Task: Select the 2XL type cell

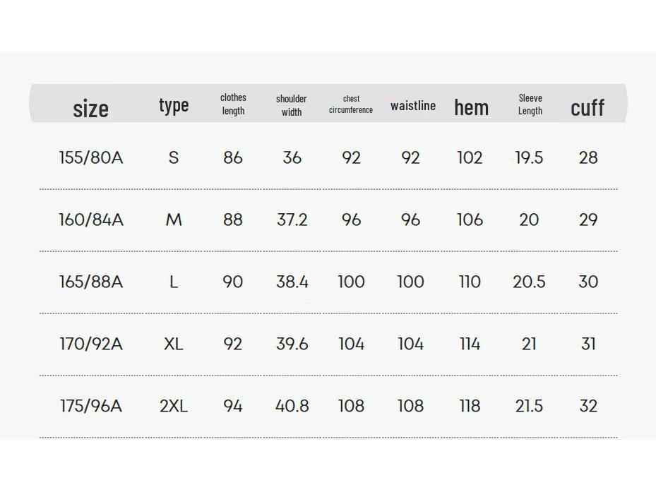Action: [x=174, y=407]
